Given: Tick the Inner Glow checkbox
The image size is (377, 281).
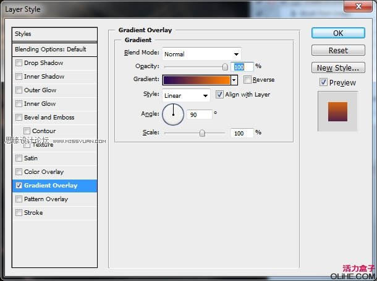Looking at the screenshot, I should click(x=19, y=104).
